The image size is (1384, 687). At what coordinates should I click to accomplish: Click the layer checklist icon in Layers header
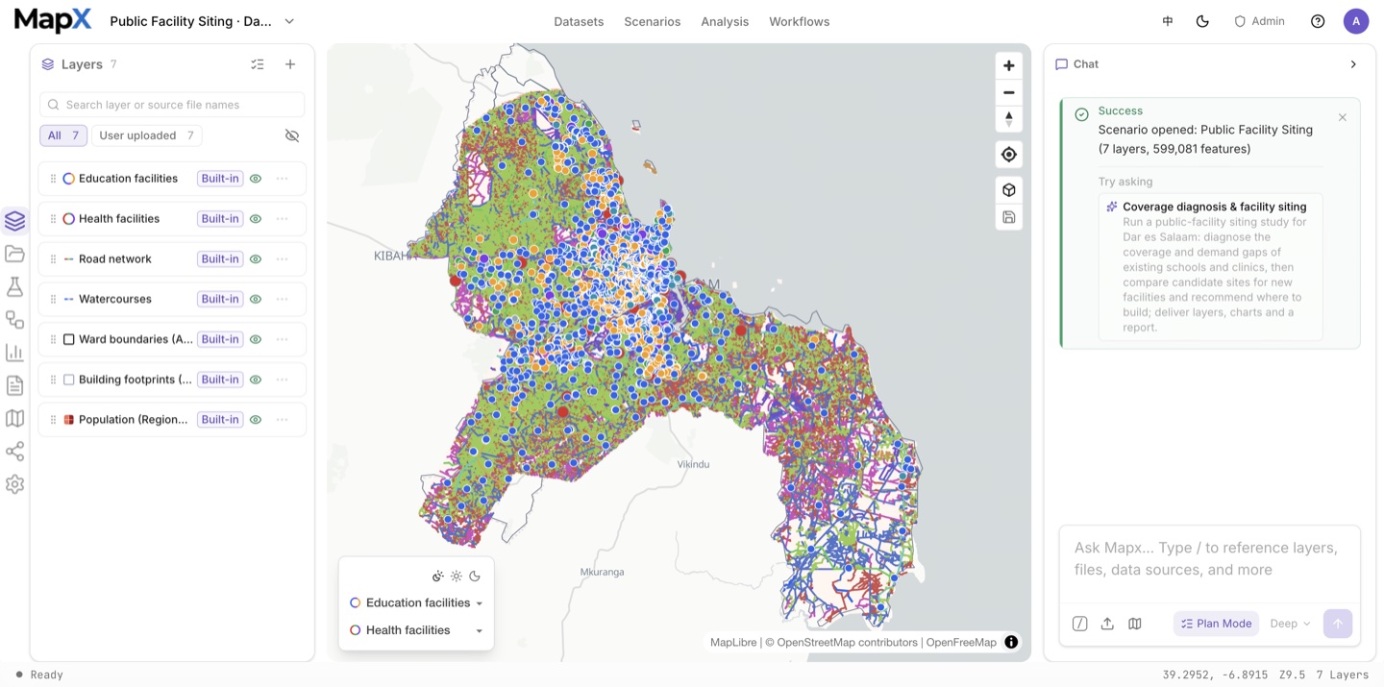(x=258, y=64)
